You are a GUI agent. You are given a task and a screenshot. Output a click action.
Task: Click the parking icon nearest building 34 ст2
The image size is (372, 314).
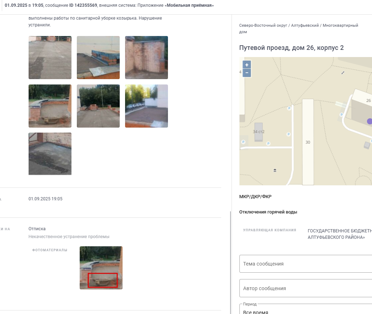[268, 143]
